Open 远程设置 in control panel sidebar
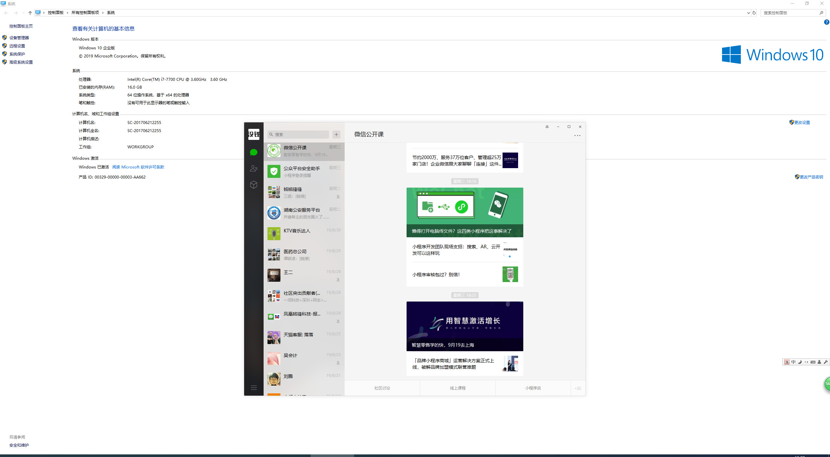 pyautogui.click(x=17, y=46)
